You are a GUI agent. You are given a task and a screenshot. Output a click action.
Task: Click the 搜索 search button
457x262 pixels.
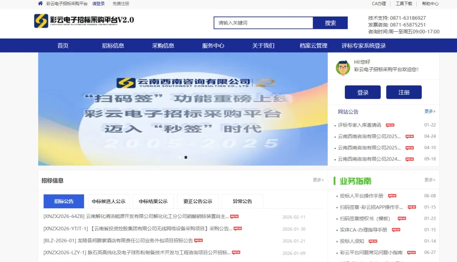330,23
